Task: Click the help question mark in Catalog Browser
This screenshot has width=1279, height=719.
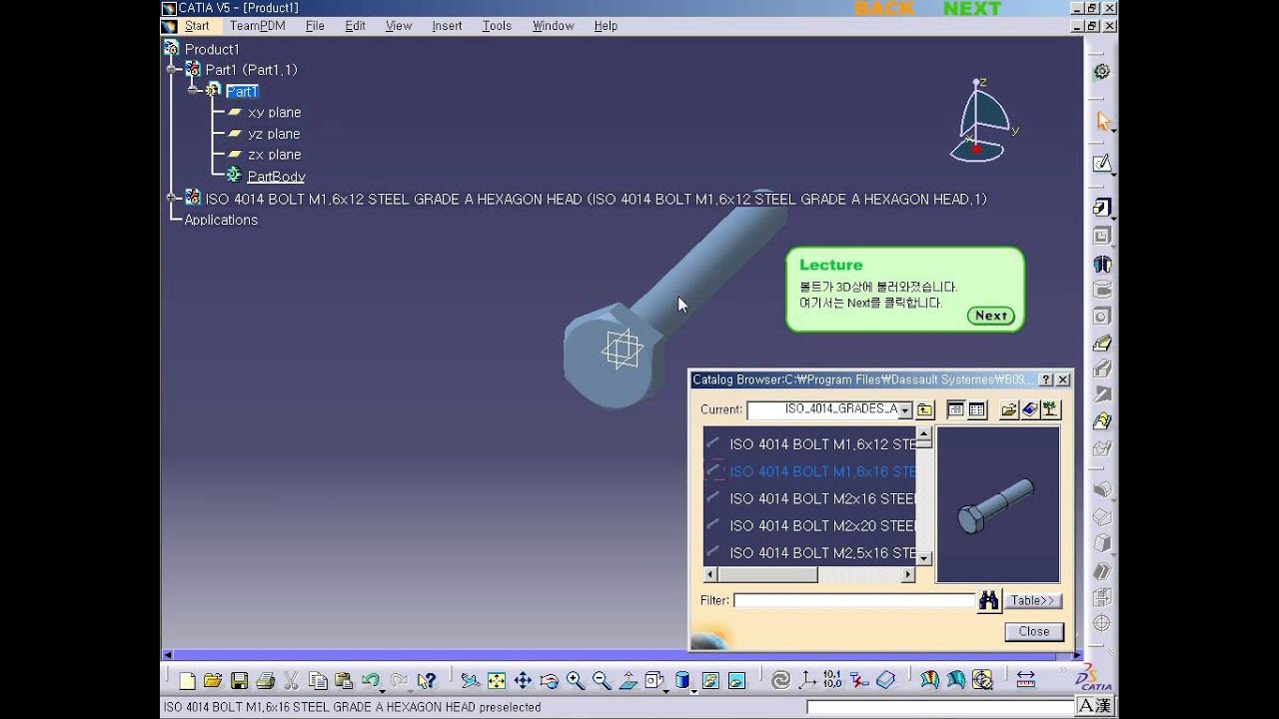Action: [x=1046, y=379]
